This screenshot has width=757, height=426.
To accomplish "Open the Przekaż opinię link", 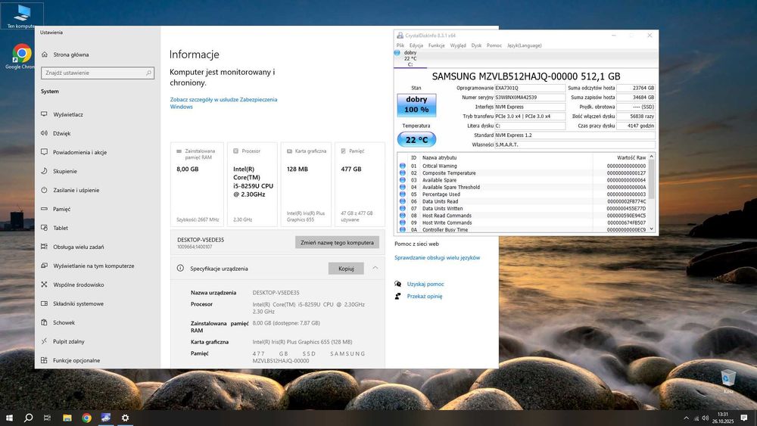I will pos(425,296).
